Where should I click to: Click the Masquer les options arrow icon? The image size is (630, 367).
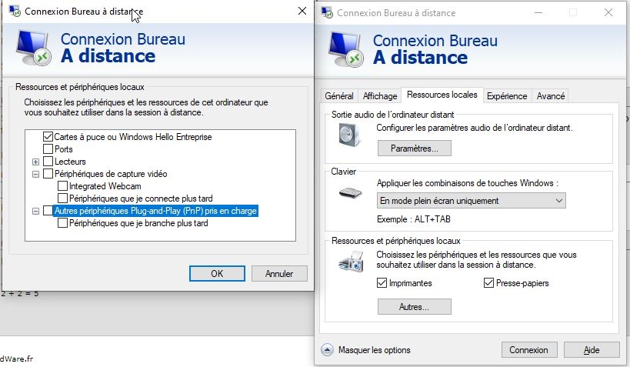327,350
